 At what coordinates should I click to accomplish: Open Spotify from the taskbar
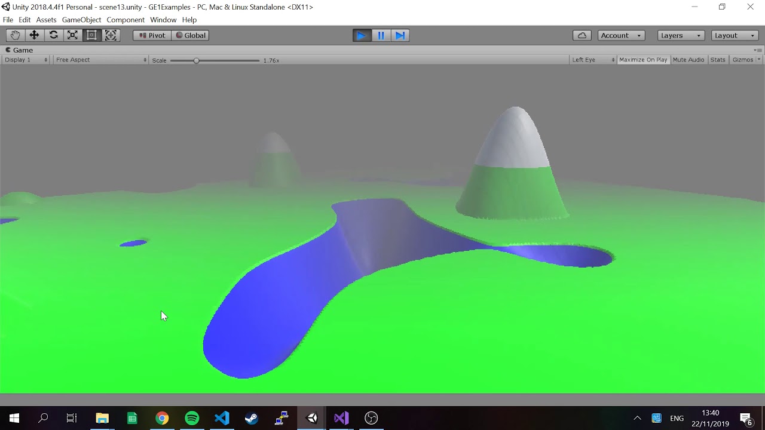(192, 418)
